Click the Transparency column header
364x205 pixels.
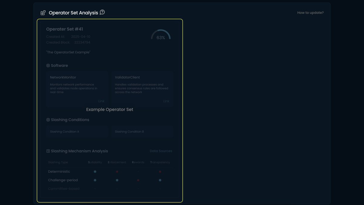(160, 162)
